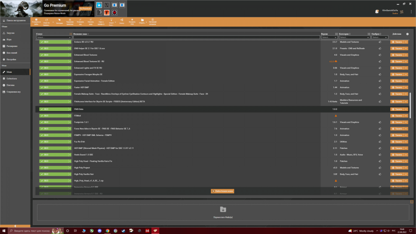Launch the N-logo tool icon

click(106, 5)
